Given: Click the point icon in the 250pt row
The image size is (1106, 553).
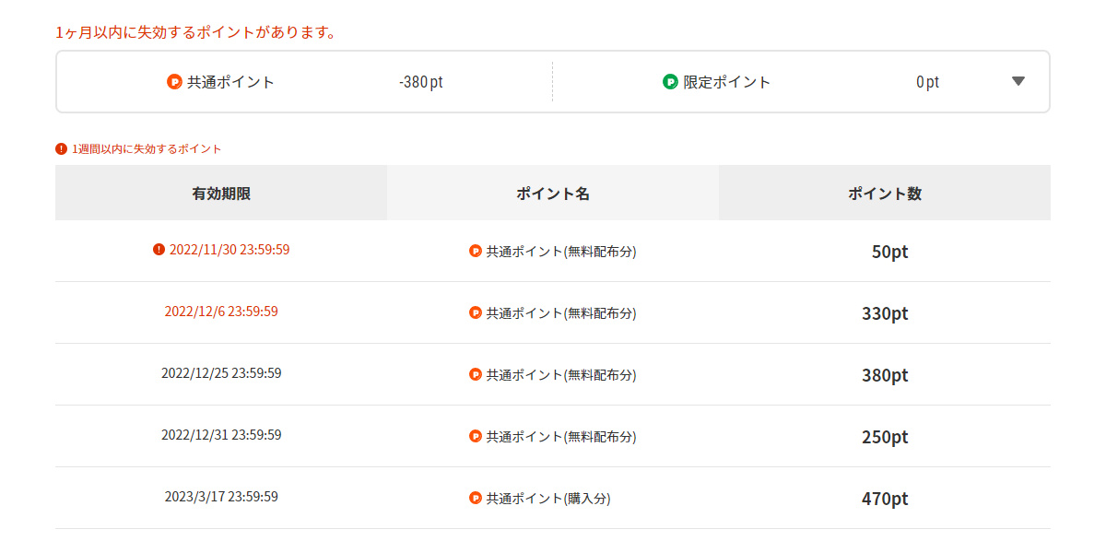Looking at the screenshot, I should [x=476, y=436].
